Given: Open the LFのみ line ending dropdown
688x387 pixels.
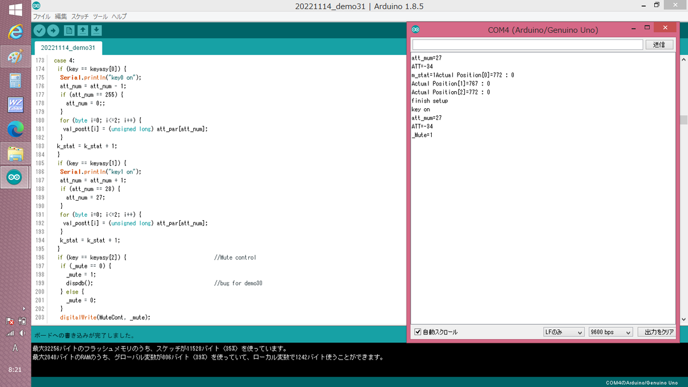Looking at the screenshot, I should 564,332.
